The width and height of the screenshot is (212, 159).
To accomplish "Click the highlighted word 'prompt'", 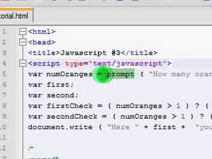I will click(x=121, y=74).
